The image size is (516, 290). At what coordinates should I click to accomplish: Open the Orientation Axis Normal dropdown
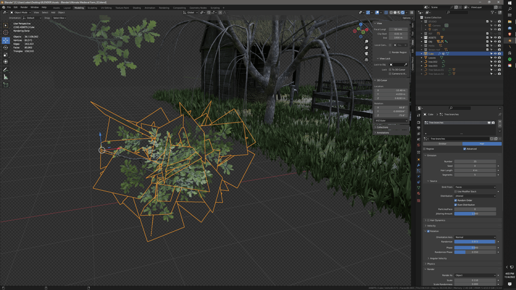475,237
